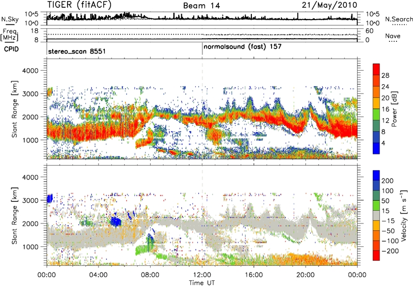Click the '200' tick on Velocity scale
Image resolution: width=413 pixels, height=286 pixels.
(x=388, y=181)
